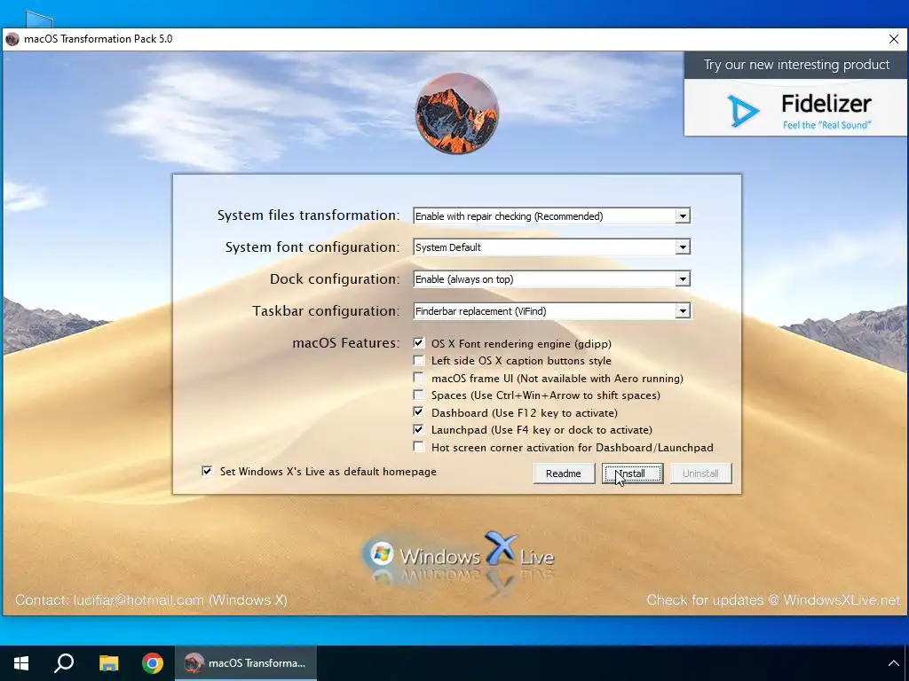This screenshot has width=909, height=681.
Task: Click the window title 'macOS Transformation Pack 5.0'
Action: [x=98, y=39]
